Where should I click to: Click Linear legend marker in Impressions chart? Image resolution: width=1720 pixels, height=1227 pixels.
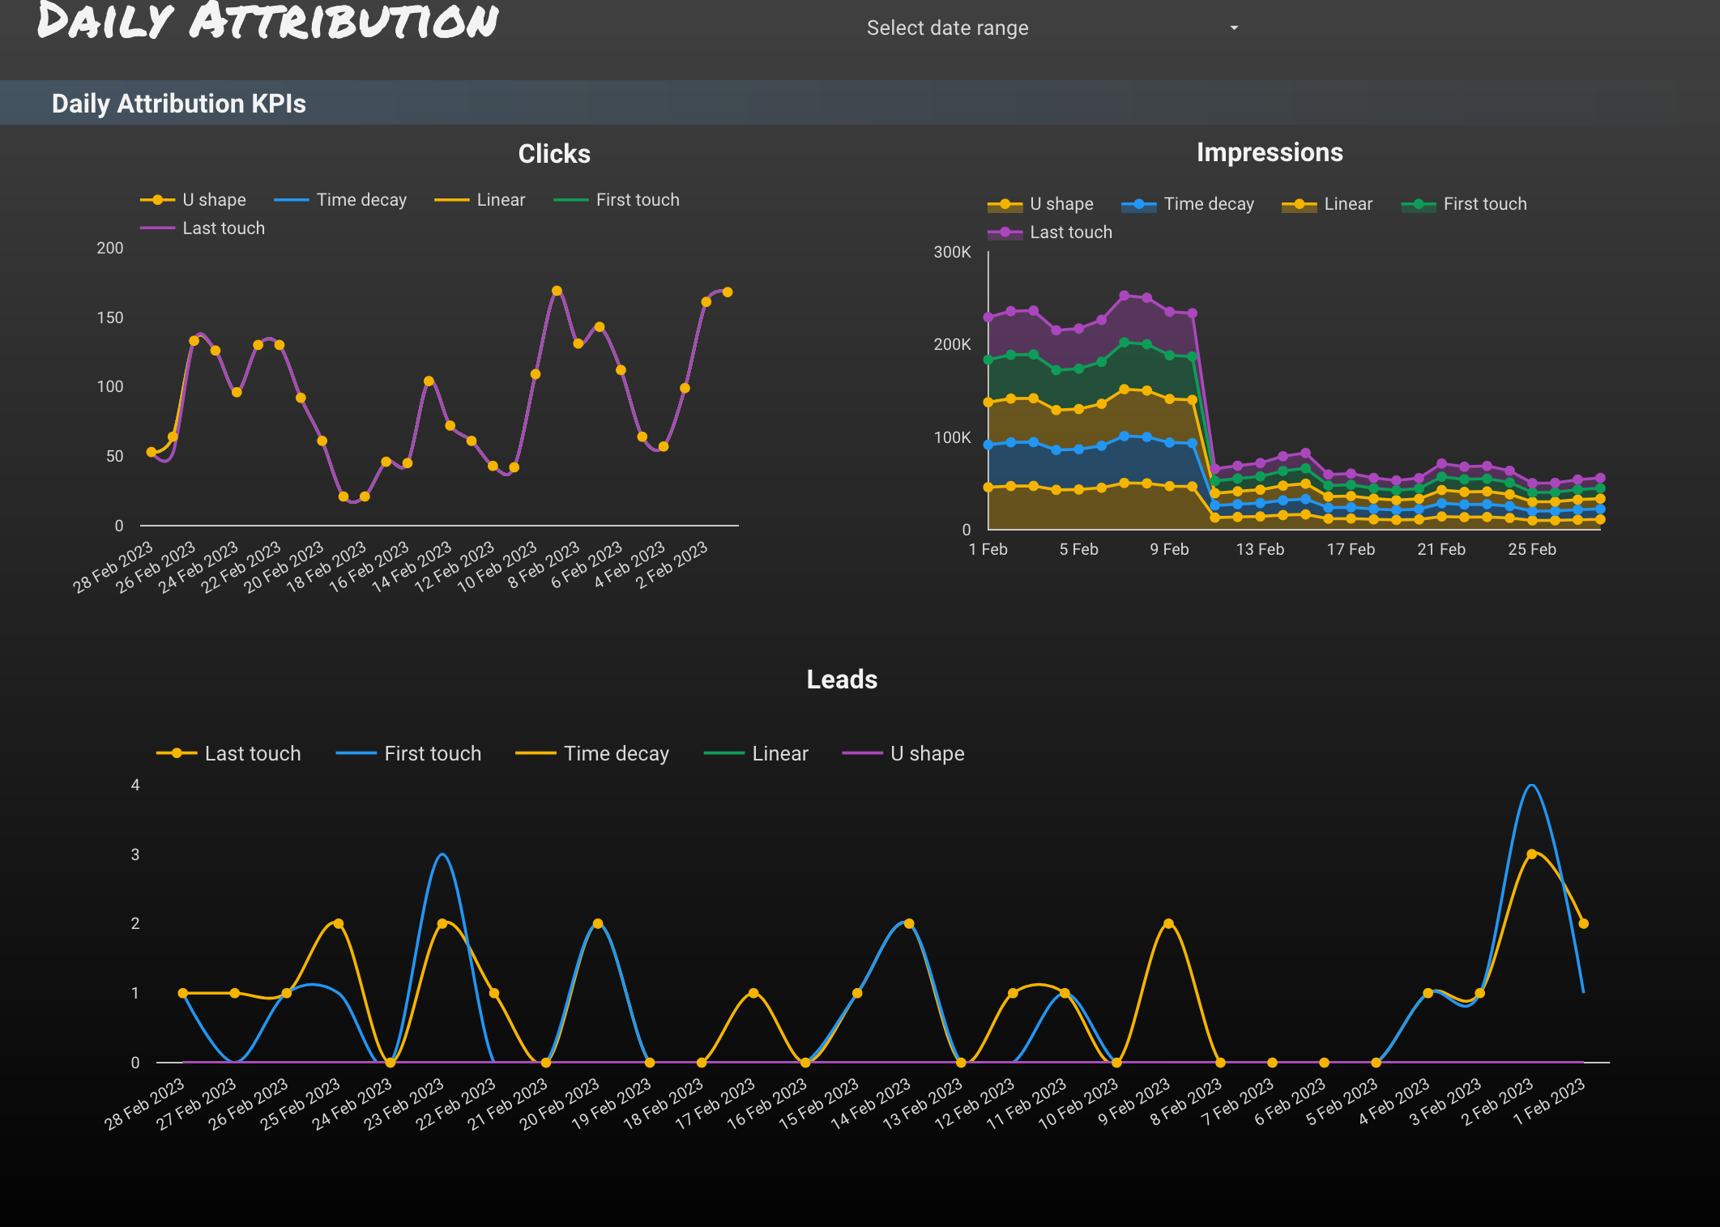(x=1299, y=205)
